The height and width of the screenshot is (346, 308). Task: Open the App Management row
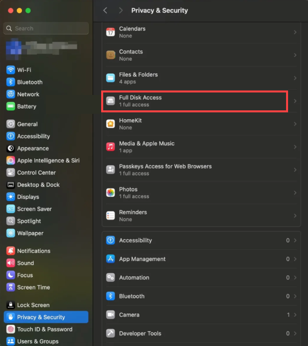[201, 259]
